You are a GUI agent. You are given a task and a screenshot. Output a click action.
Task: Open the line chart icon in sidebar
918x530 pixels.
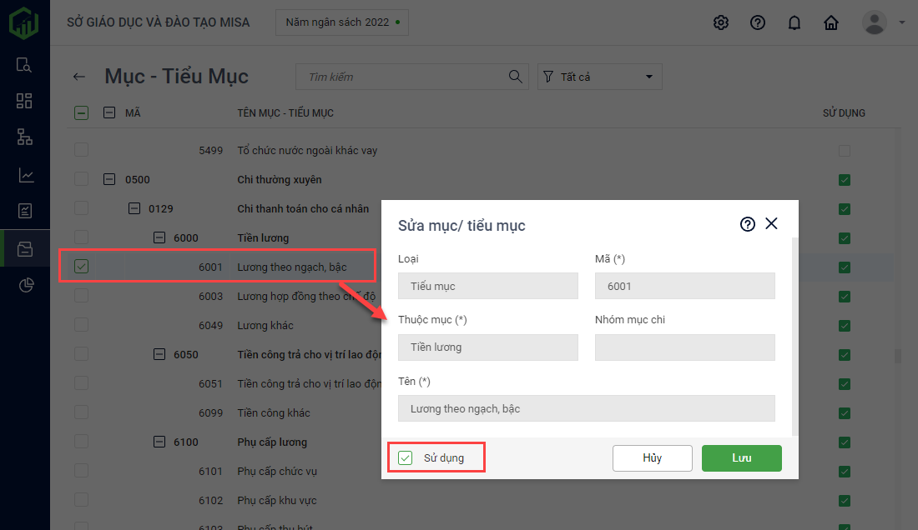coord(25,175)
